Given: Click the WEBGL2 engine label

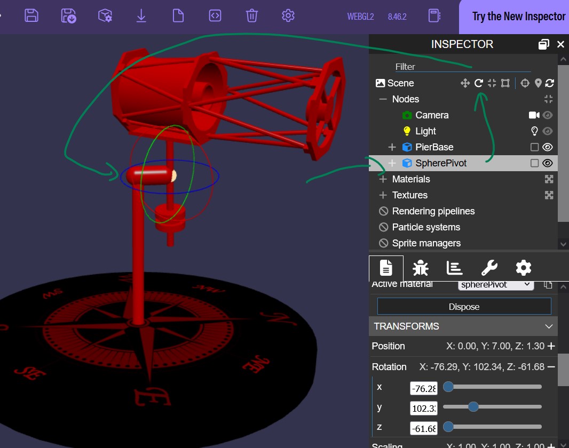Looking at the screenshot, I should pyautogui.click(x=360, y=17).
